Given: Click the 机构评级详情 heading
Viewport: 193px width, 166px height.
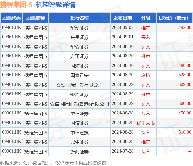Looking at the screenshot, I should click(x=55, y=5).
